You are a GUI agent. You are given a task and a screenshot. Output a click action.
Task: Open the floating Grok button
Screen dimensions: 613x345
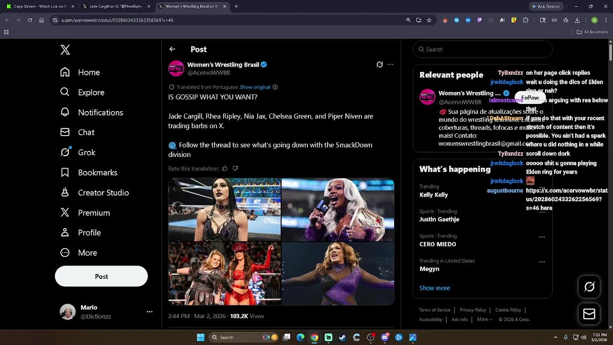pyautogui.click(x=590, y=287)
